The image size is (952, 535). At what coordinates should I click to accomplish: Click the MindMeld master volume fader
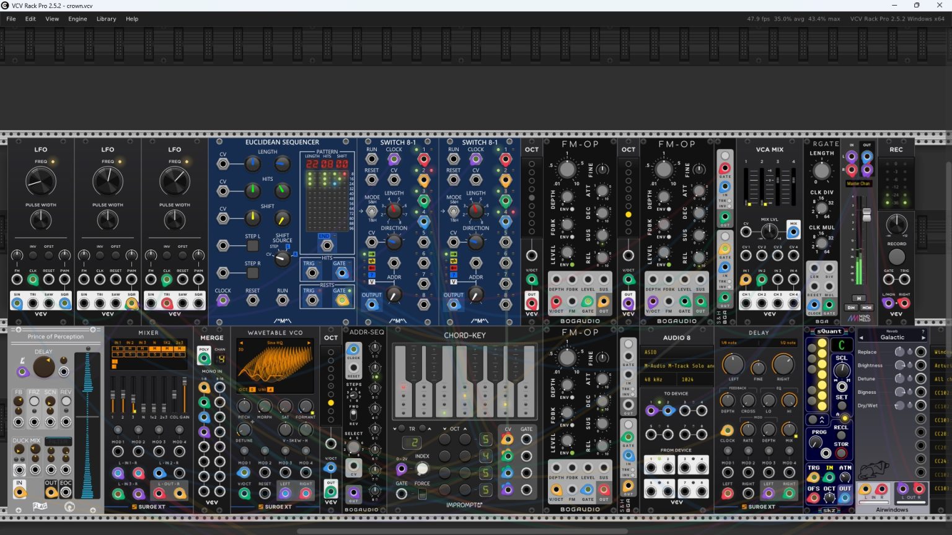pos(866,215)
